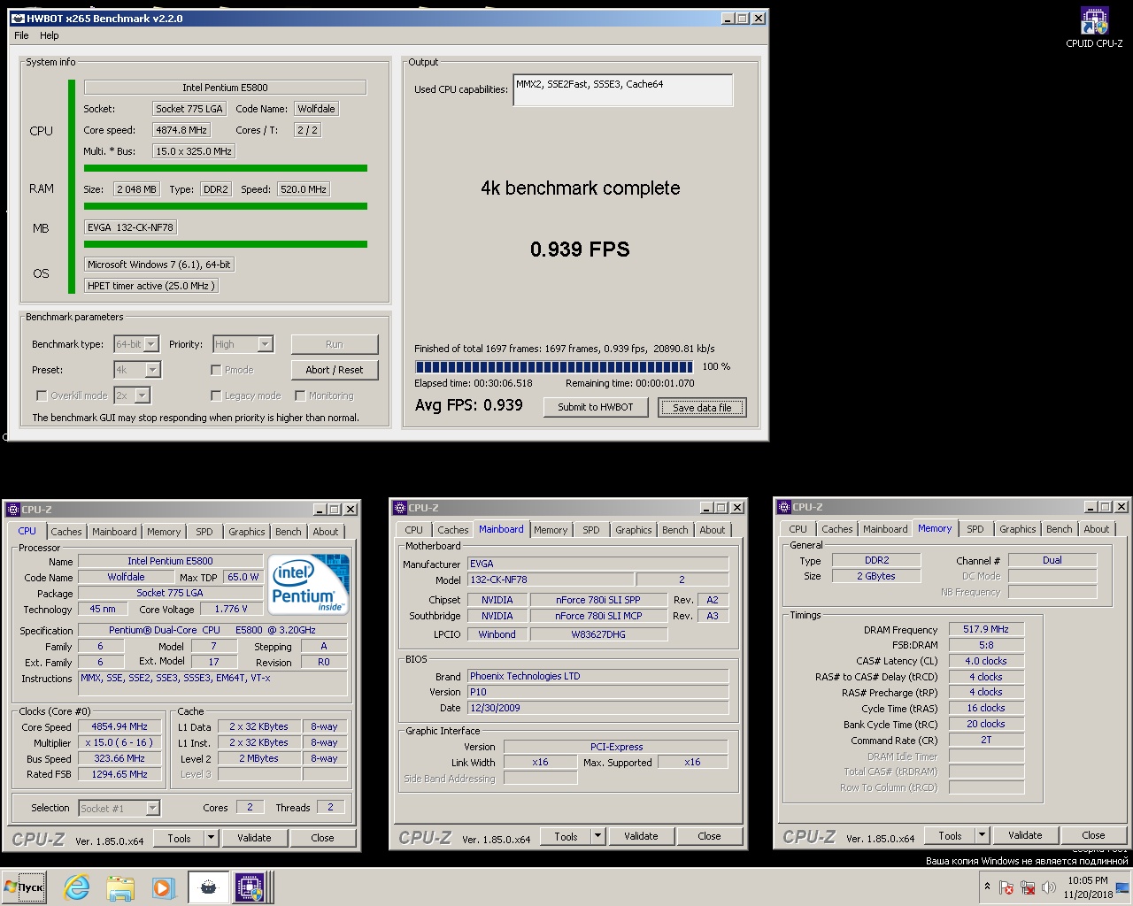Image resolution: width=1133 pixels, height=906 pixels.
Task: Open the Socket #1 selection dropdown
Action: click(152, 808)
